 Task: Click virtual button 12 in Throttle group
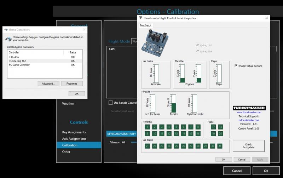[x=169, y=134]
